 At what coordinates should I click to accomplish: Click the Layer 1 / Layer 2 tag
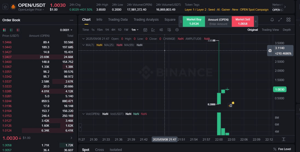click(196, 10)
